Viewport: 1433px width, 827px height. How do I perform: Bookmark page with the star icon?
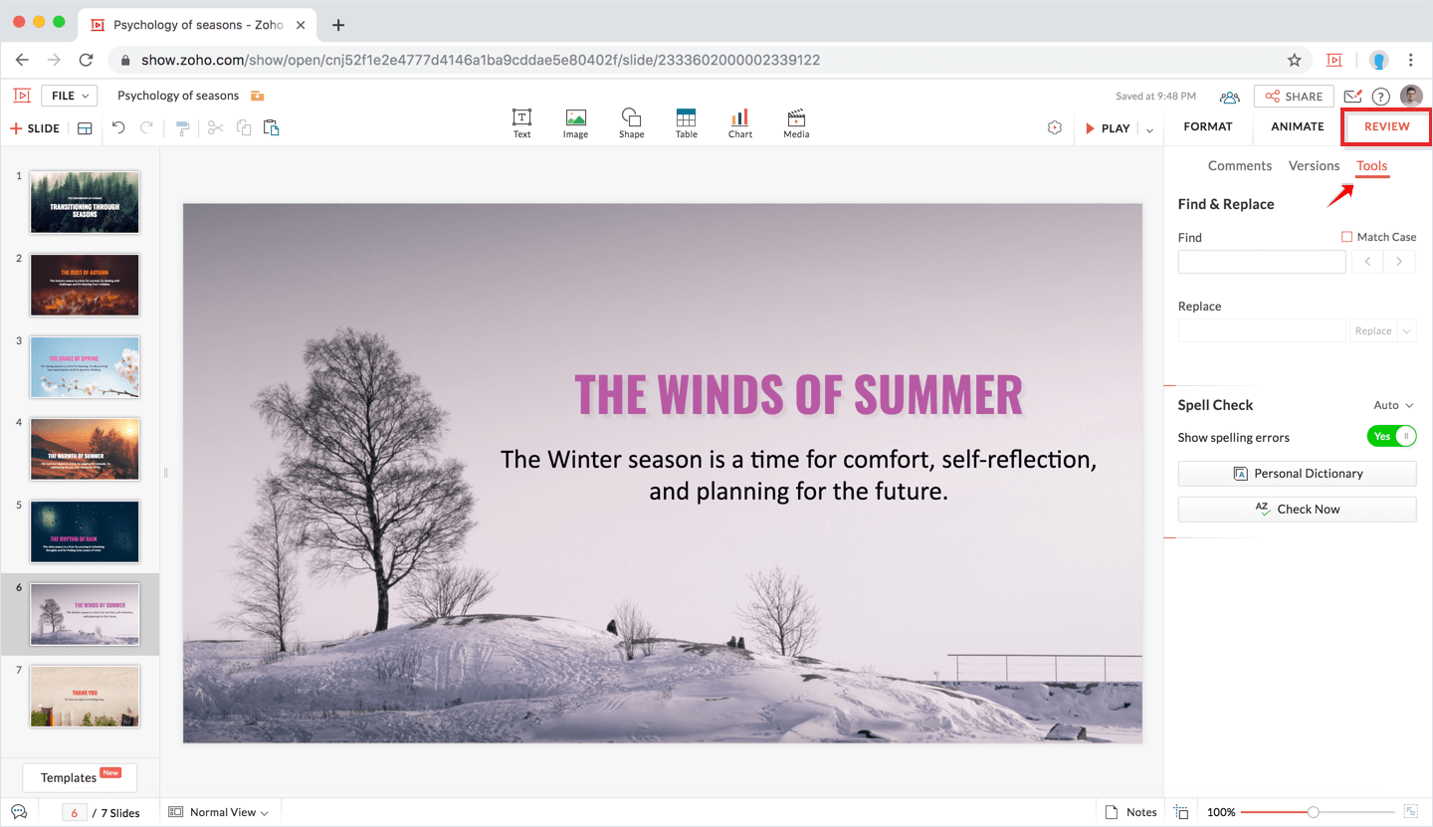coord(1294,60)
